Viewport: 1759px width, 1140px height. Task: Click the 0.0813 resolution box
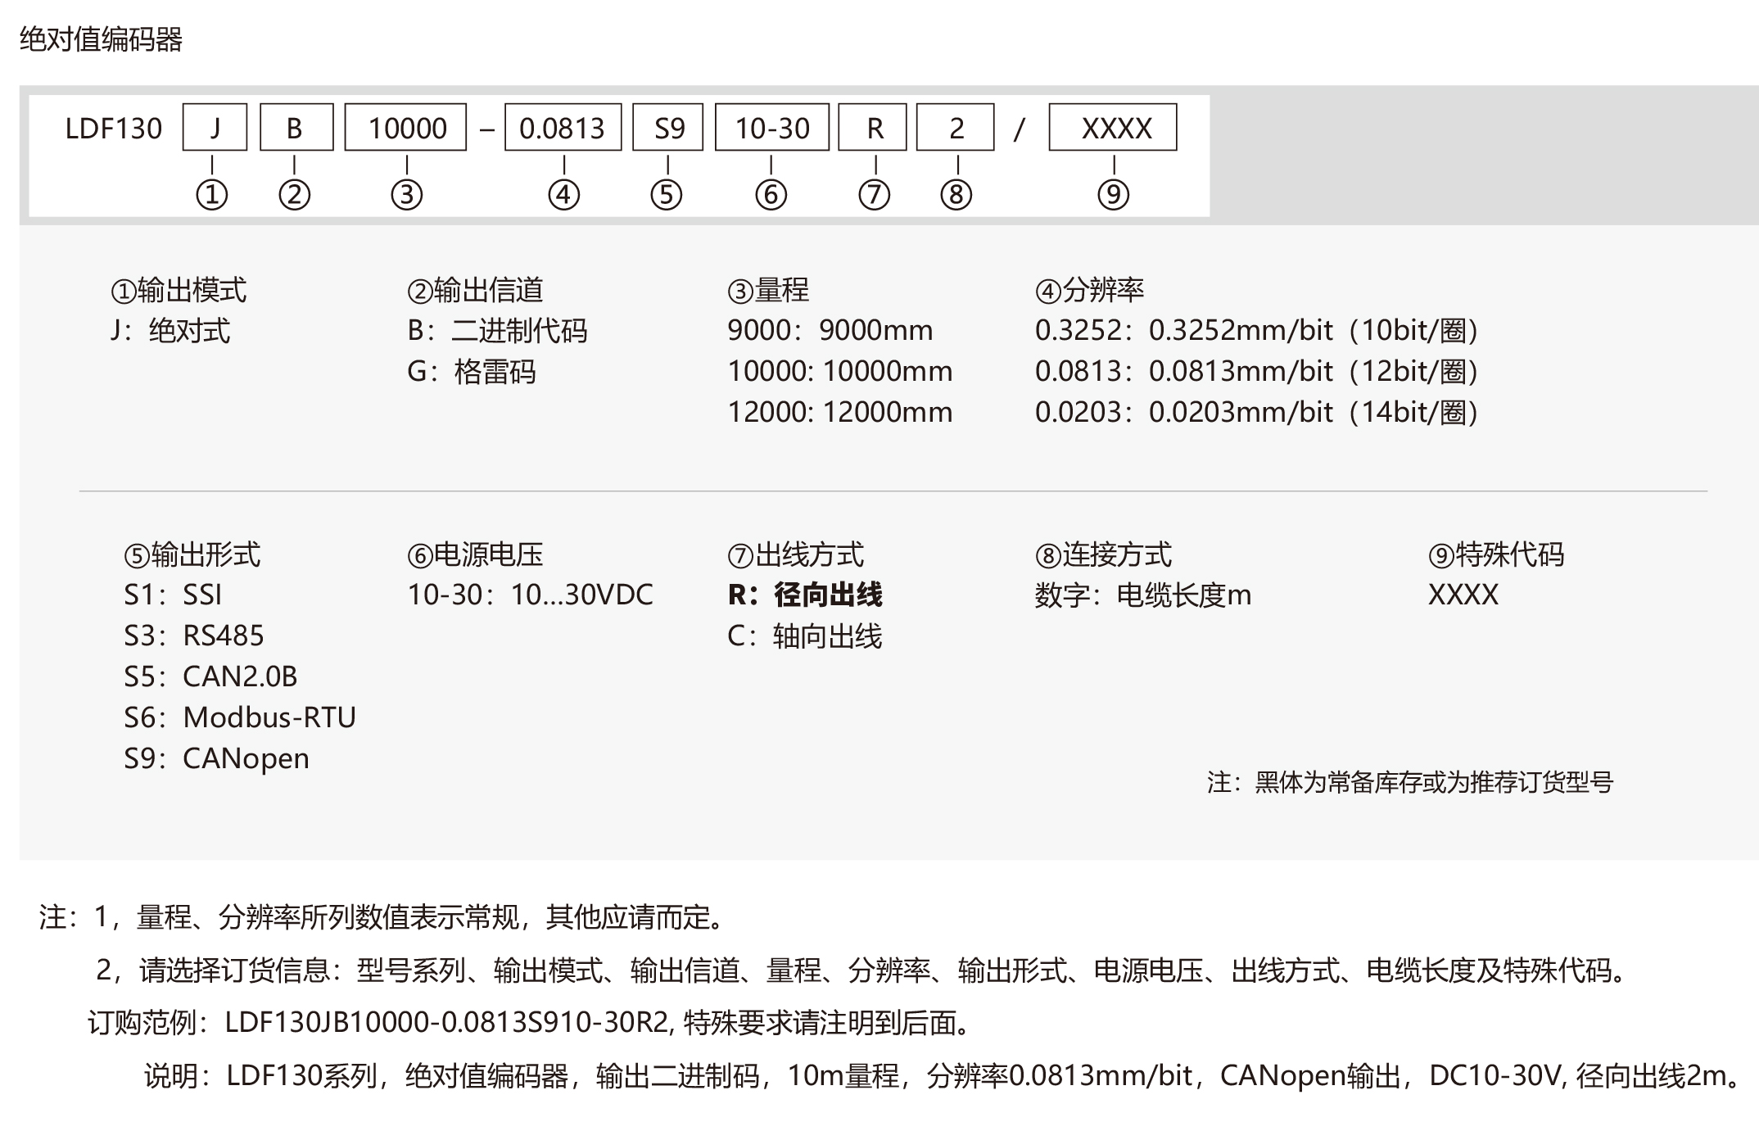point(563,128)
